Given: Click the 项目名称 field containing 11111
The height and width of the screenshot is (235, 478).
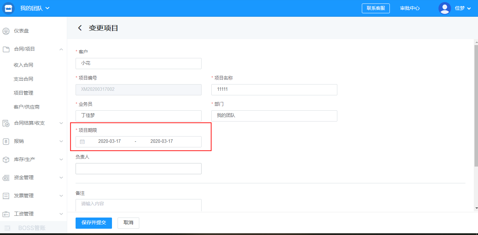Looking at the screenshot, I should pos(274,89).
